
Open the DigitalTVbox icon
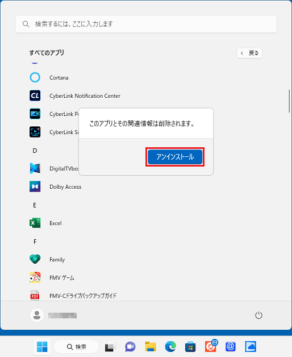[35, 168]
